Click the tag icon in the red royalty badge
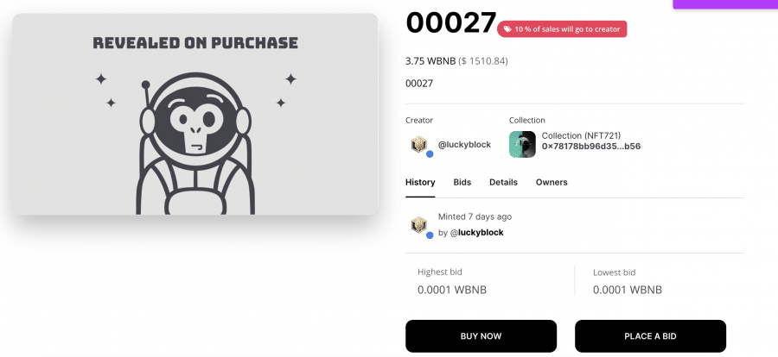The height and width of the screenshot is (357, 778). [x=507, y=29]
